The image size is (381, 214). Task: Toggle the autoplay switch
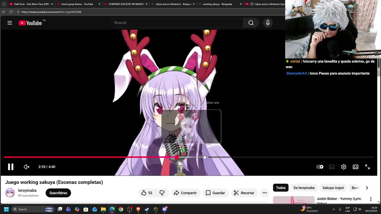point(320,167)
